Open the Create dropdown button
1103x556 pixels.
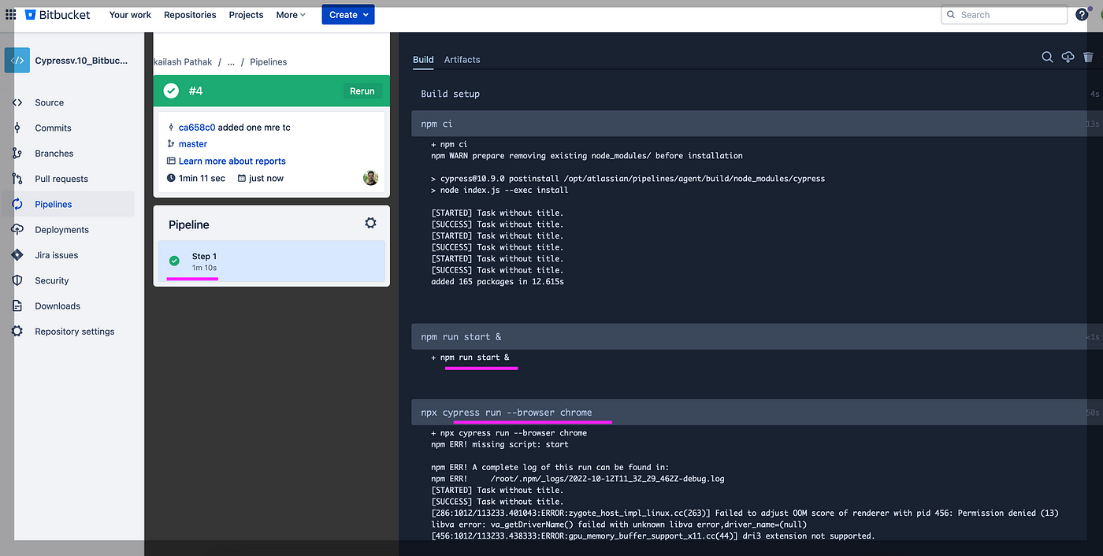point(348,15)
